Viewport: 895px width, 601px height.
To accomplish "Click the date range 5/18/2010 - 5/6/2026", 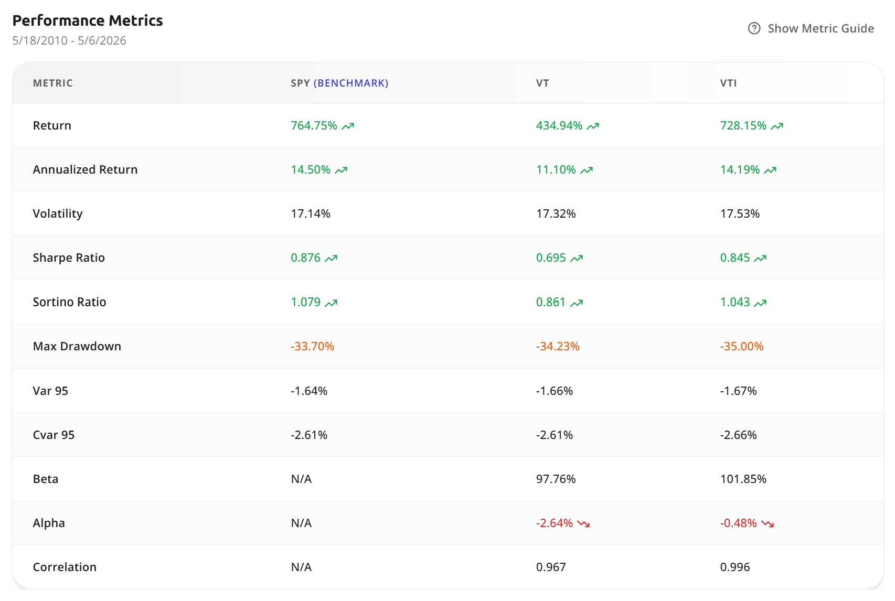I will [x=69, y=40].
